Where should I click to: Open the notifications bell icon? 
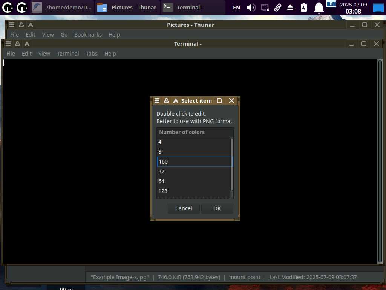click(319, 8)
